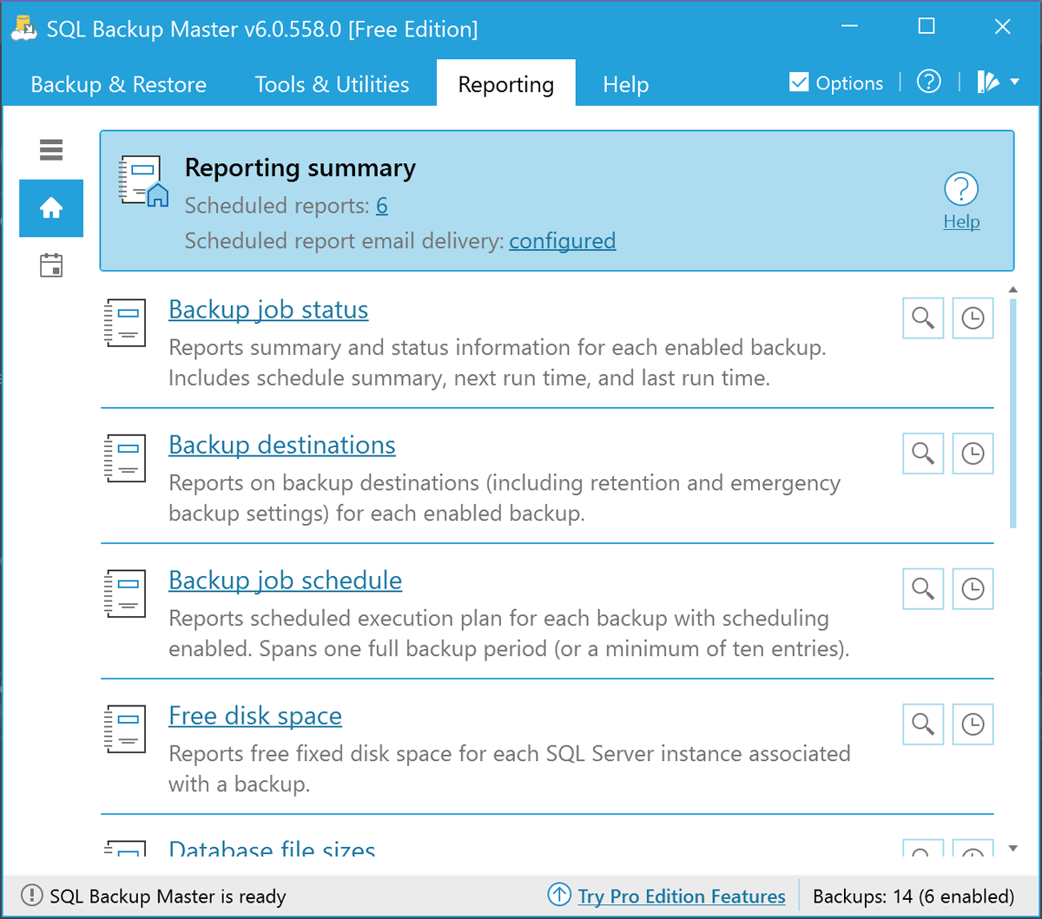Viewport: 1042px width, 919px height.
Task: Schedule the Backup job schedule report
Action: point(973,588)
